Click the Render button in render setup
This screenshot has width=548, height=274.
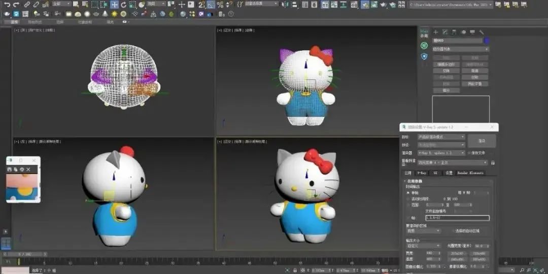point(482,141)
